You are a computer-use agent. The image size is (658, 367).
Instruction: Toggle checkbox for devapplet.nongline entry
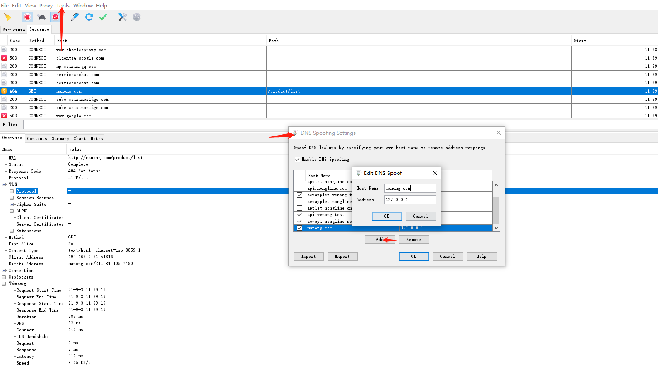(x=299, y=202)
